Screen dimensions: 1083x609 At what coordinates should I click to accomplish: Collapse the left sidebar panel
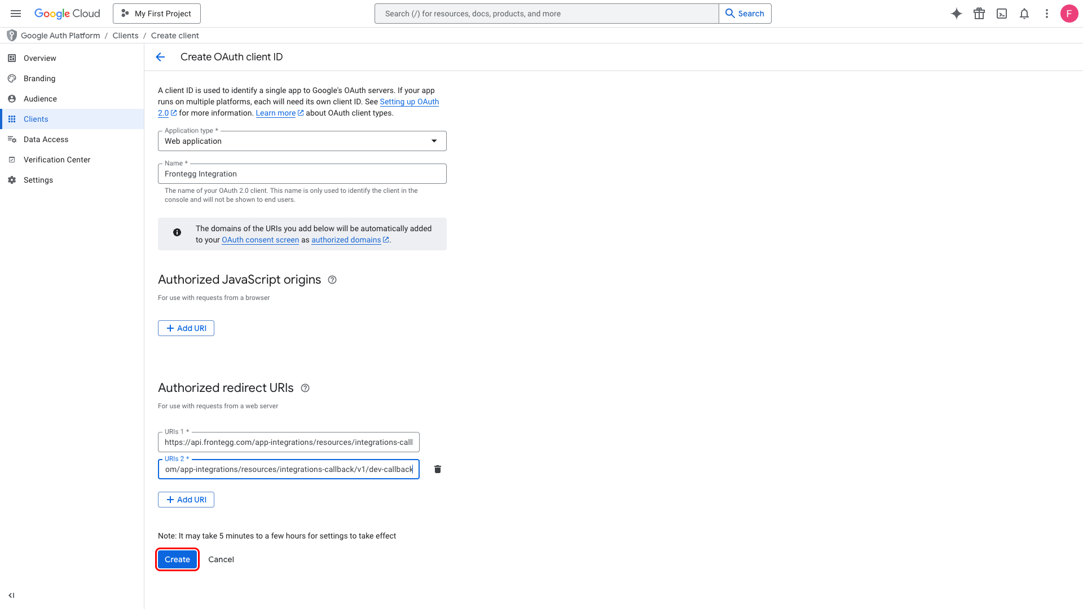[x=11, y=595]
